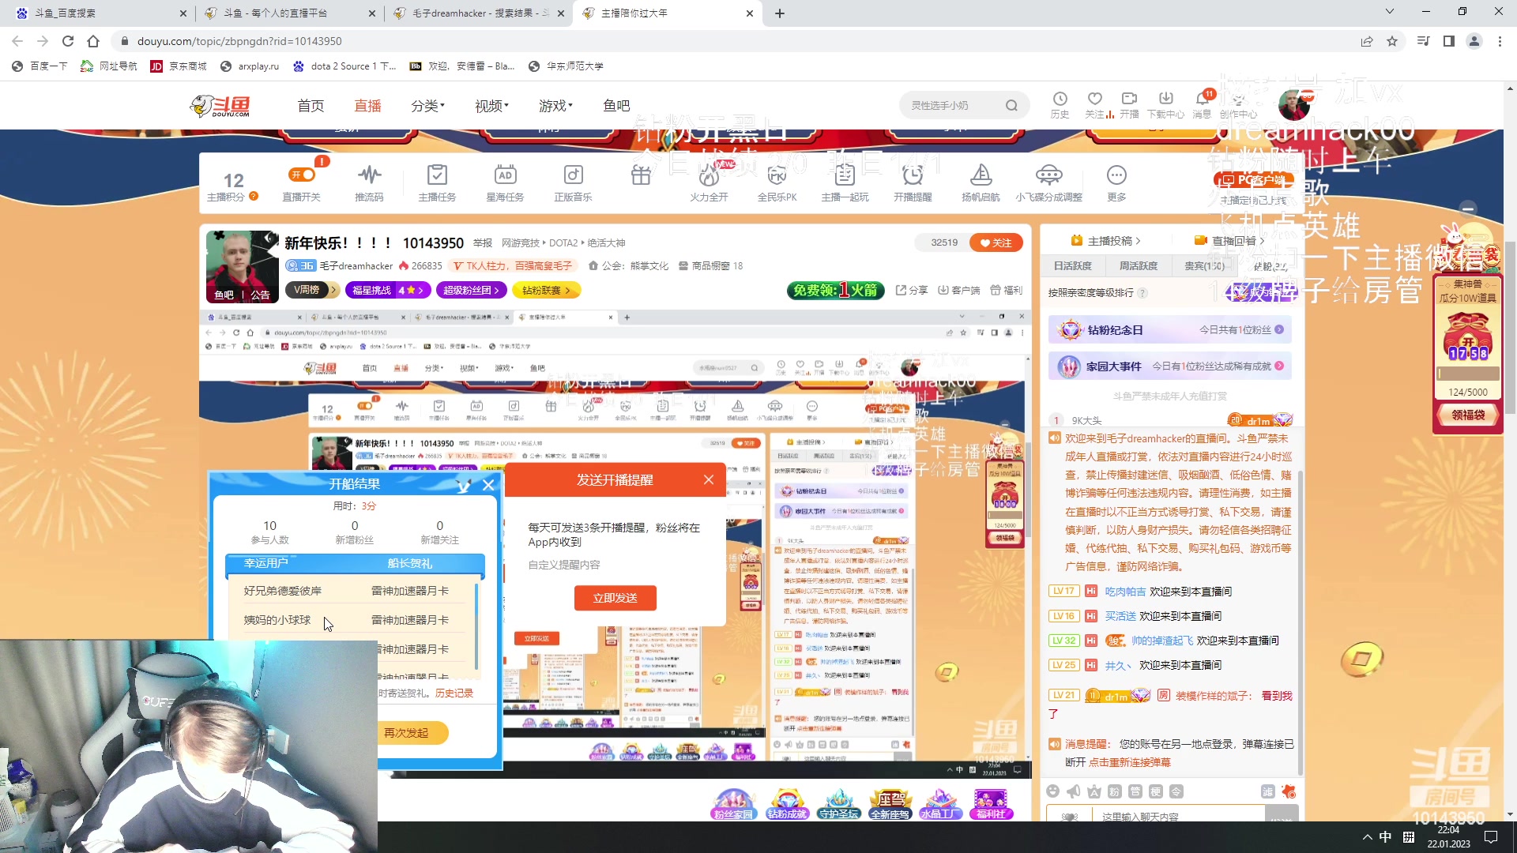Open the 主播一起玩 icon

click(845, 175)
